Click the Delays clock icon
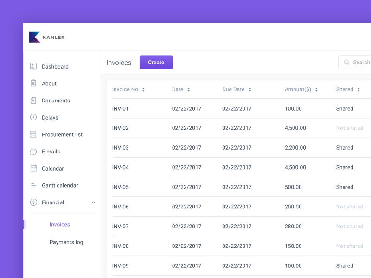 33,117
